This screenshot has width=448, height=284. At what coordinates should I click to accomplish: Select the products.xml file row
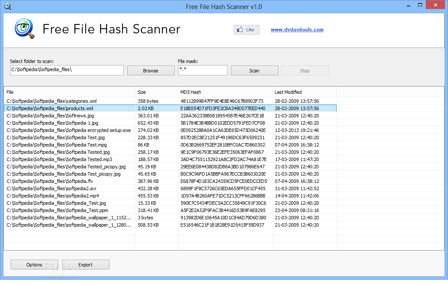coord(170,108)
